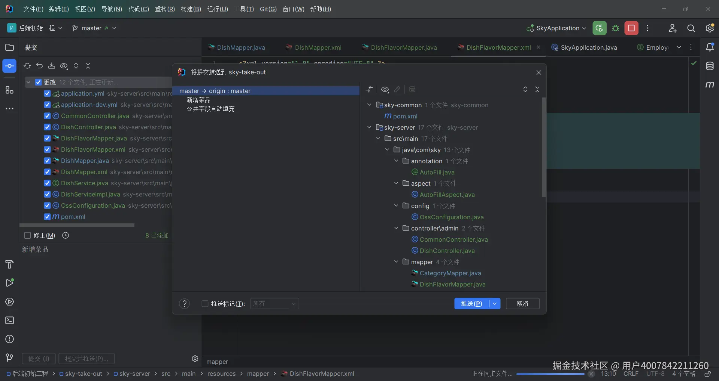Collapse the sky-server node in push dialog
This screenshot has height=381, width=719.
tap(369, 127)
